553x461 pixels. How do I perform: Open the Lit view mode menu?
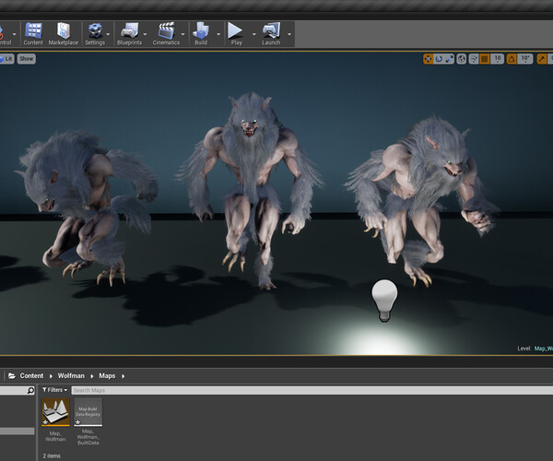tap(6, 59)
